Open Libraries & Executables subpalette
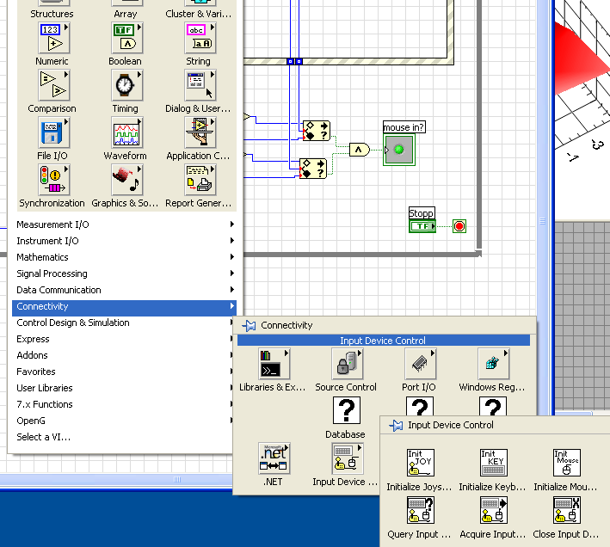Screen dimensions: 610x547 pyautogui.click(x=274, y=364)
